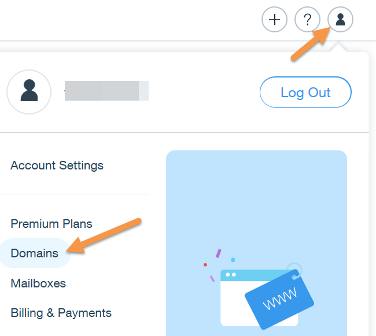Click the blurred account username
376x336 pixels.
106,91
